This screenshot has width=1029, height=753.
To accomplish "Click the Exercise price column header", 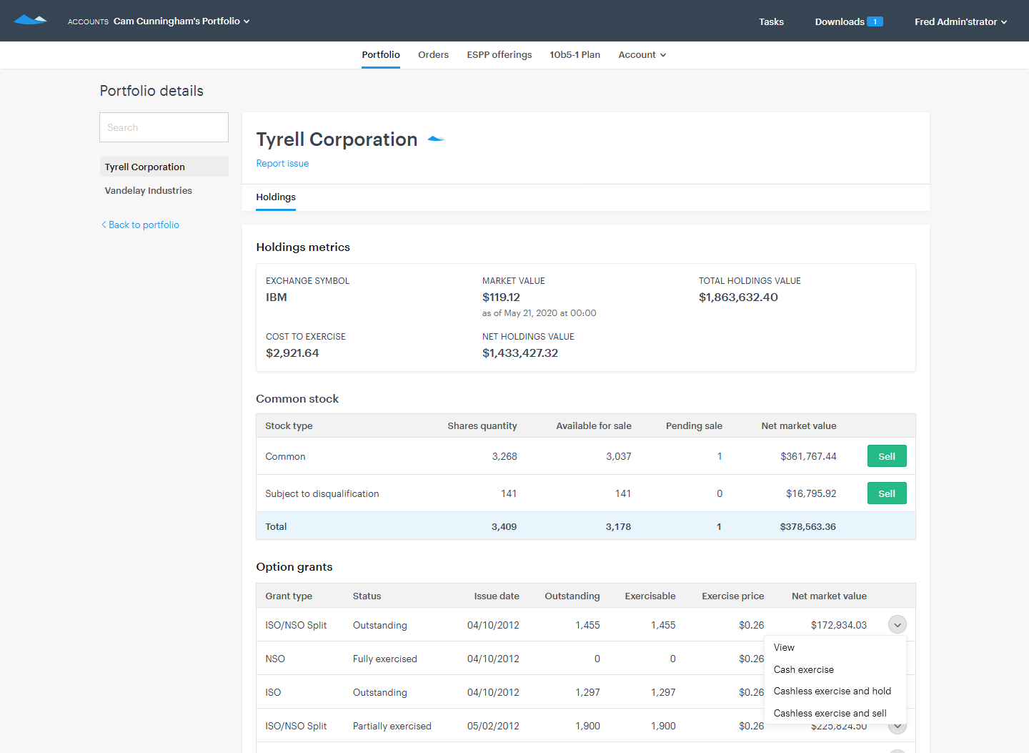I will (732, 596).
